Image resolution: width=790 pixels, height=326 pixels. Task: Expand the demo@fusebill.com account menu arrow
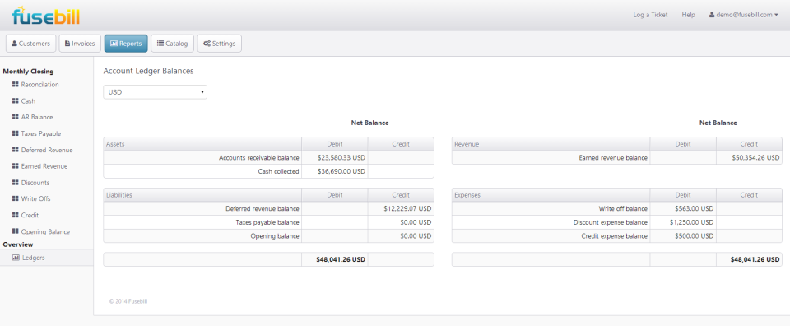776,15
